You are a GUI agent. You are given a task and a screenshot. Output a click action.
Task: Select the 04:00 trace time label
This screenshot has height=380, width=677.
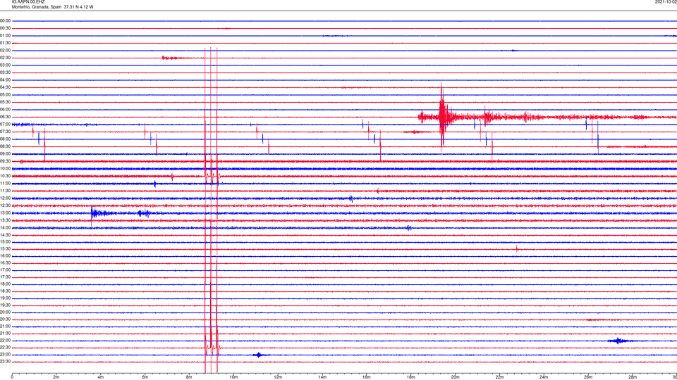(x=6, y=80)
